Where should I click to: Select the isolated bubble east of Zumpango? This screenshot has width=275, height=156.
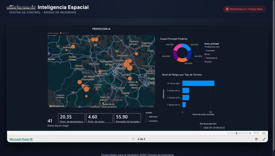[136, 54]
